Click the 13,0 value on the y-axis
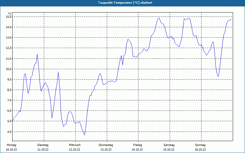 coord(9,38)
